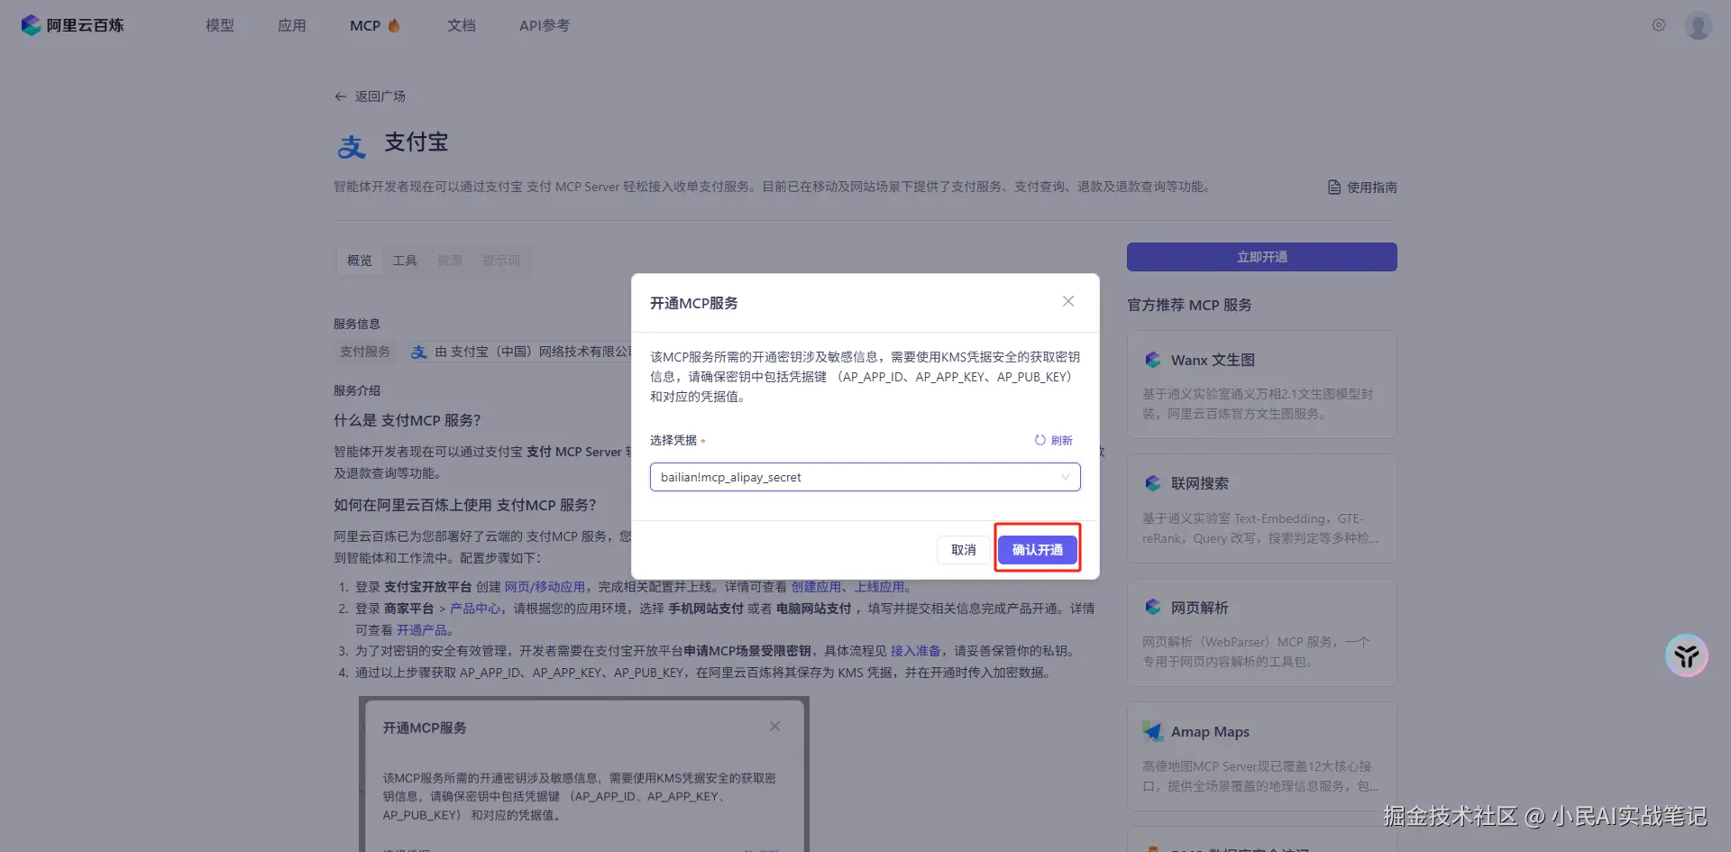Image resolution: width=1731 pixels, height=852 pixels.
Task: Switch to the 提示词 tab
Action: (501, 261)
